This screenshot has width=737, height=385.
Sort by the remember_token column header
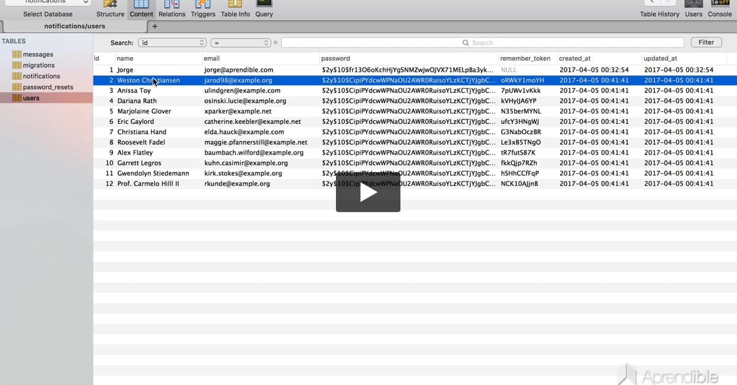click(528, 58)
